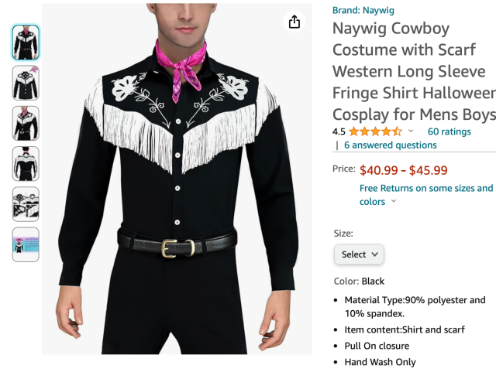Click the Color: Black label

click(x=359, y=281)
